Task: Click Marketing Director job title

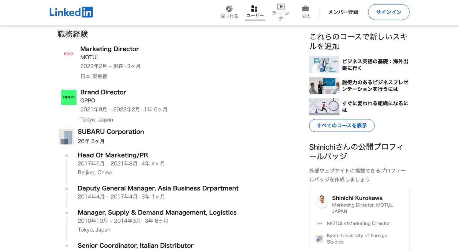Action: pos(110,49)
